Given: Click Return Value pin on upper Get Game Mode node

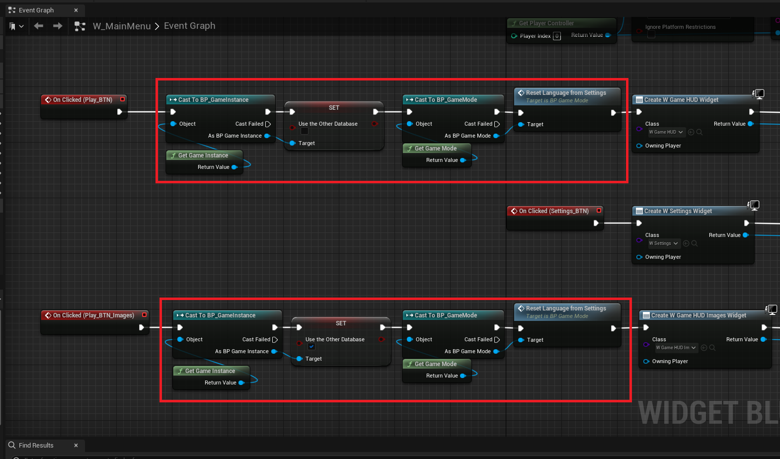Looking at the screenshot, I should pos(463,160).
